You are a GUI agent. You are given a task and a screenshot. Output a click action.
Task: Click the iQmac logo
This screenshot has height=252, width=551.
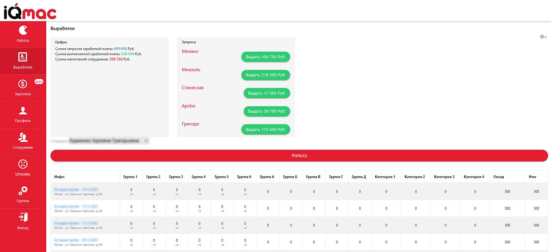[x=30, y=11]
